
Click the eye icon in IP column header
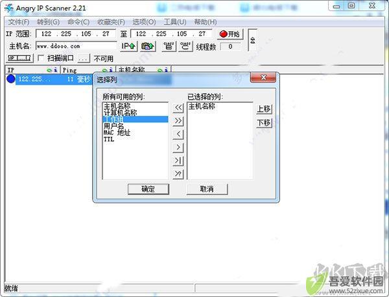point(49,71)
